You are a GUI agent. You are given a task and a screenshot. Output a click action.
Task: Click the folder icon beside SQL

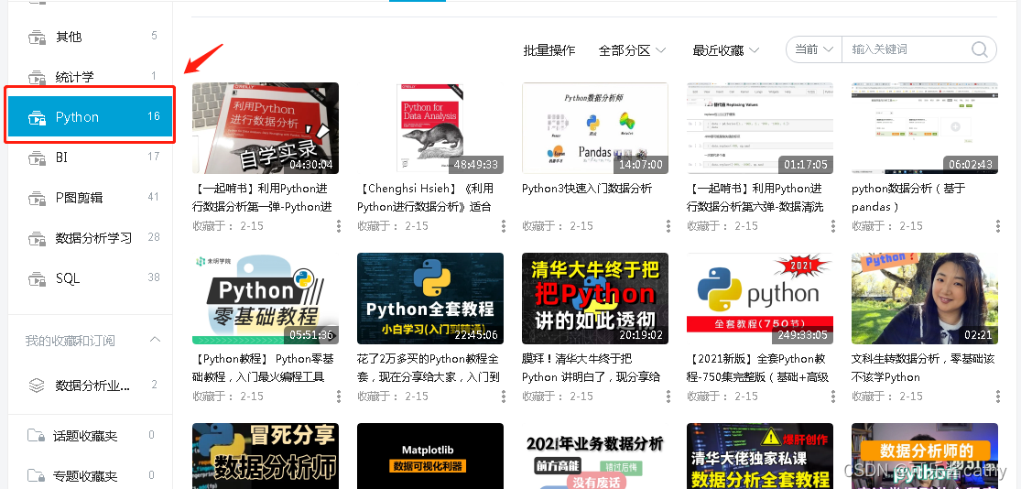37,279
